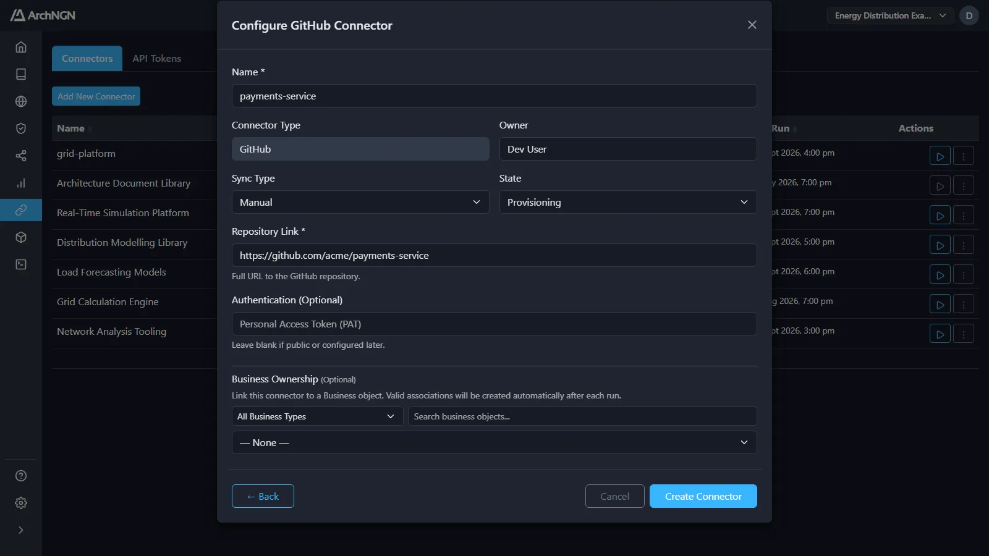The width and height of the screenshot is (989, 556).
Task: Select the Distribution Modelling Library row
Action: [x=122, y=242]
